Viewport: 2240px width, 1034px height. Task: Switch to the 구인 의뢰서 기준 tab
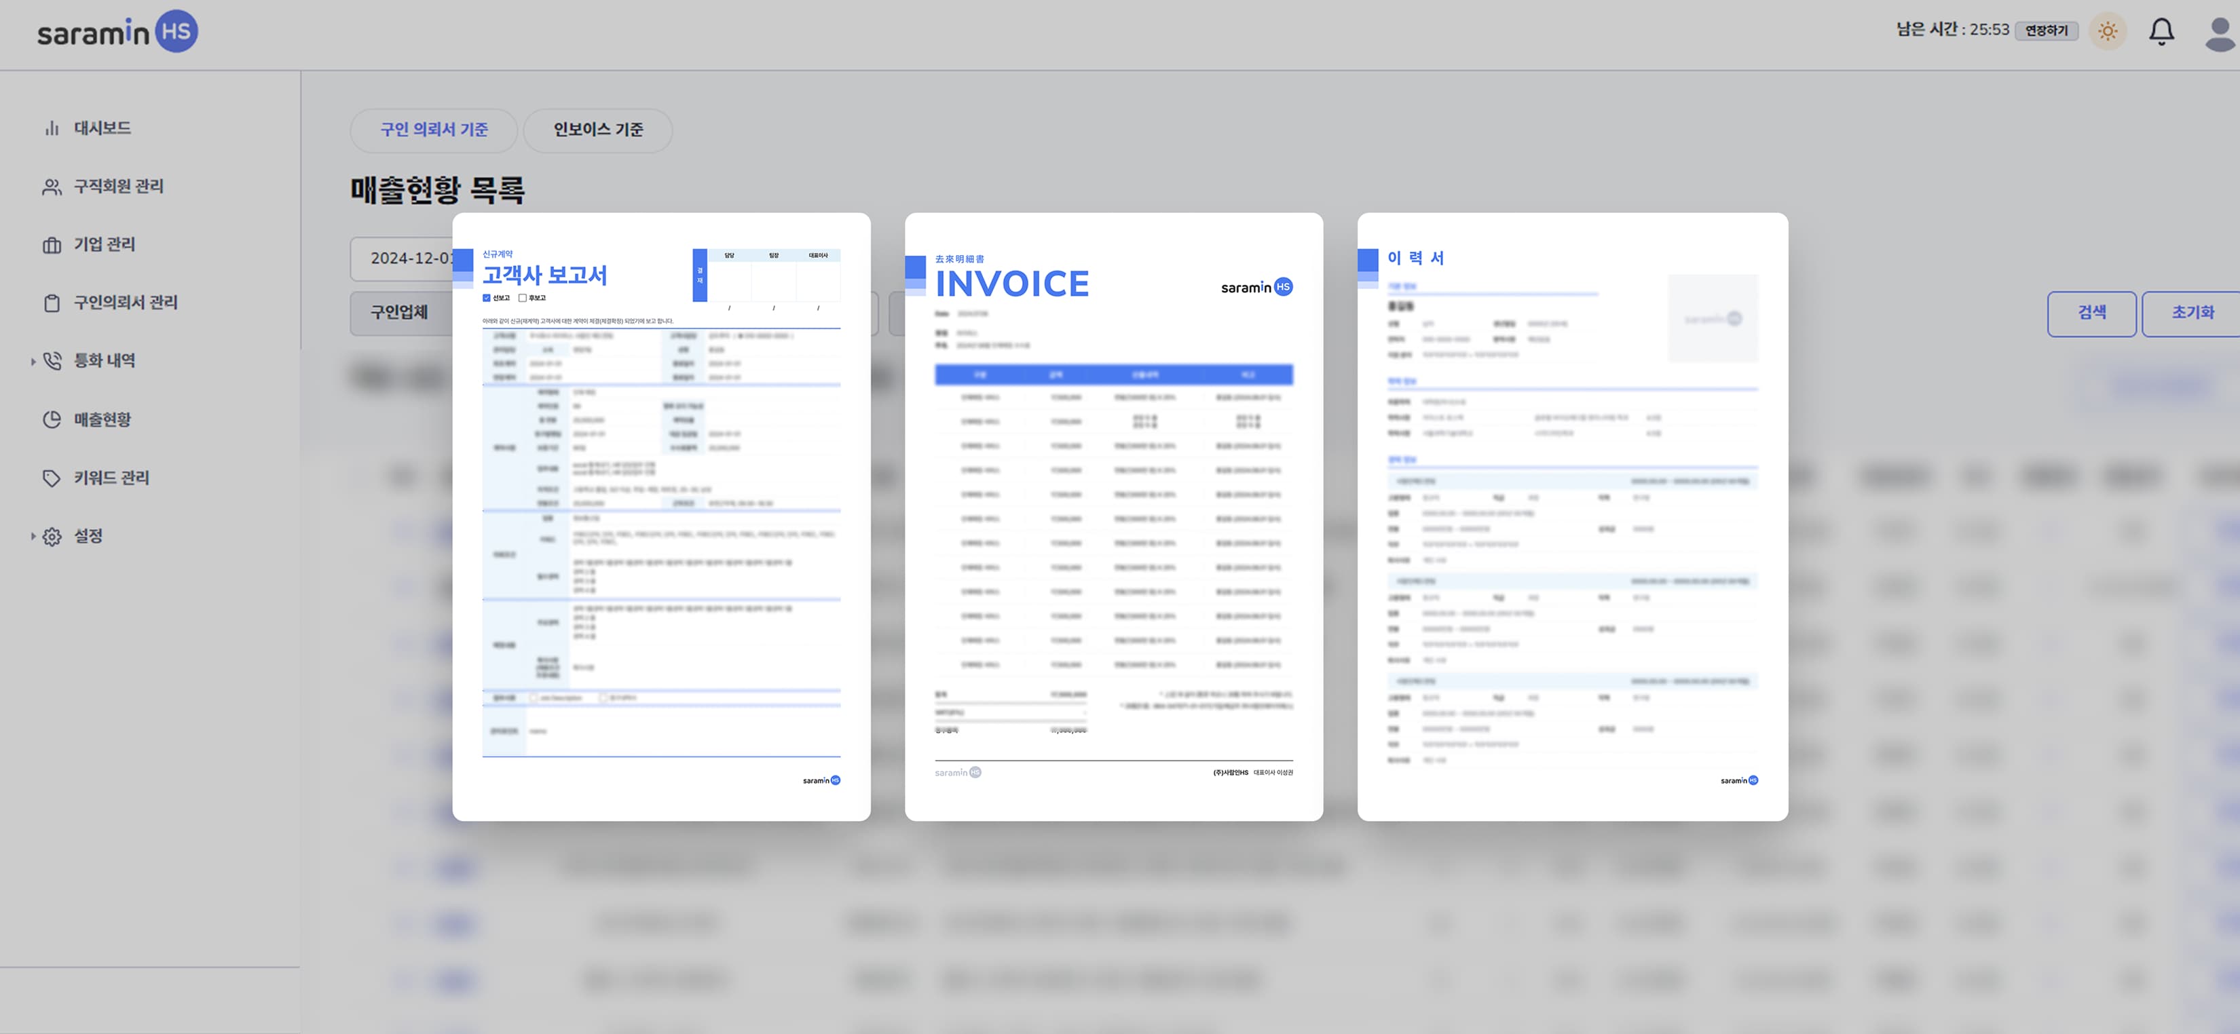point(434,130)
